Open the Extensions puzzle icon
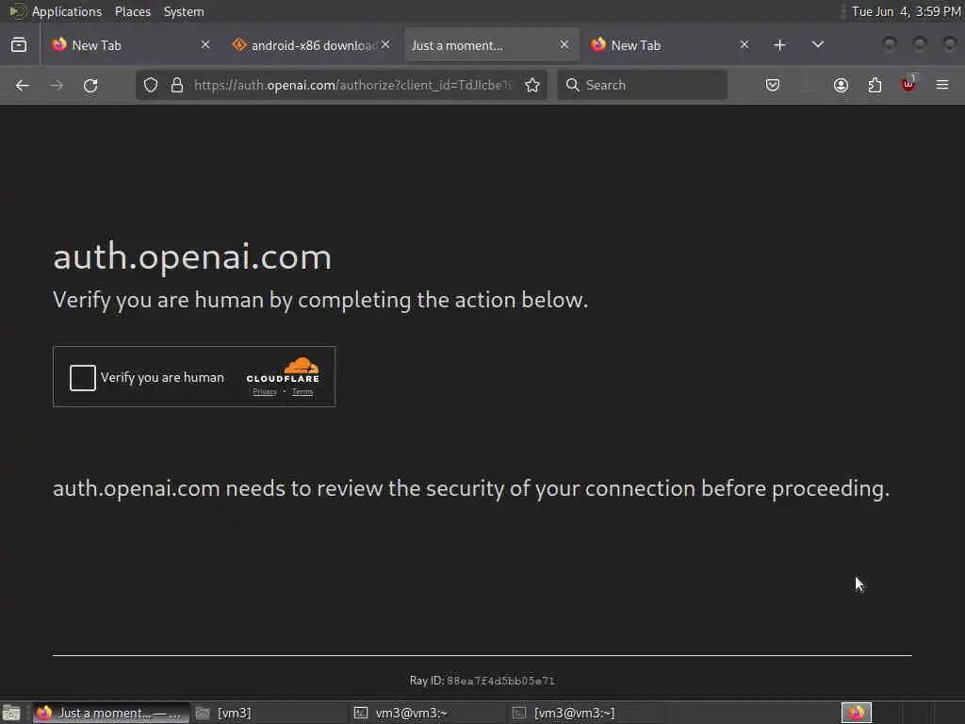The image size is (965, 724). point(875,85)
